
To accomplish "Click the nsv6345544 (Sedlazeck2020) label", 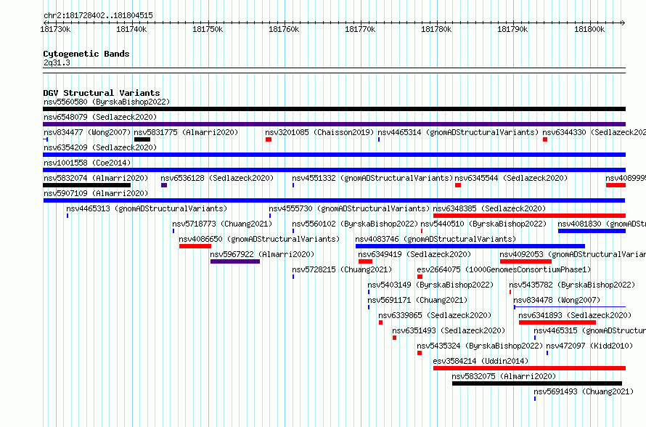I will (x=511, y=178).
